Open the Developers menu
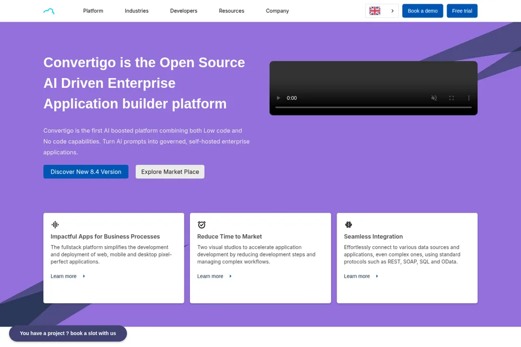521x347 pixels. pyautogui.click(x=183, y=11)
